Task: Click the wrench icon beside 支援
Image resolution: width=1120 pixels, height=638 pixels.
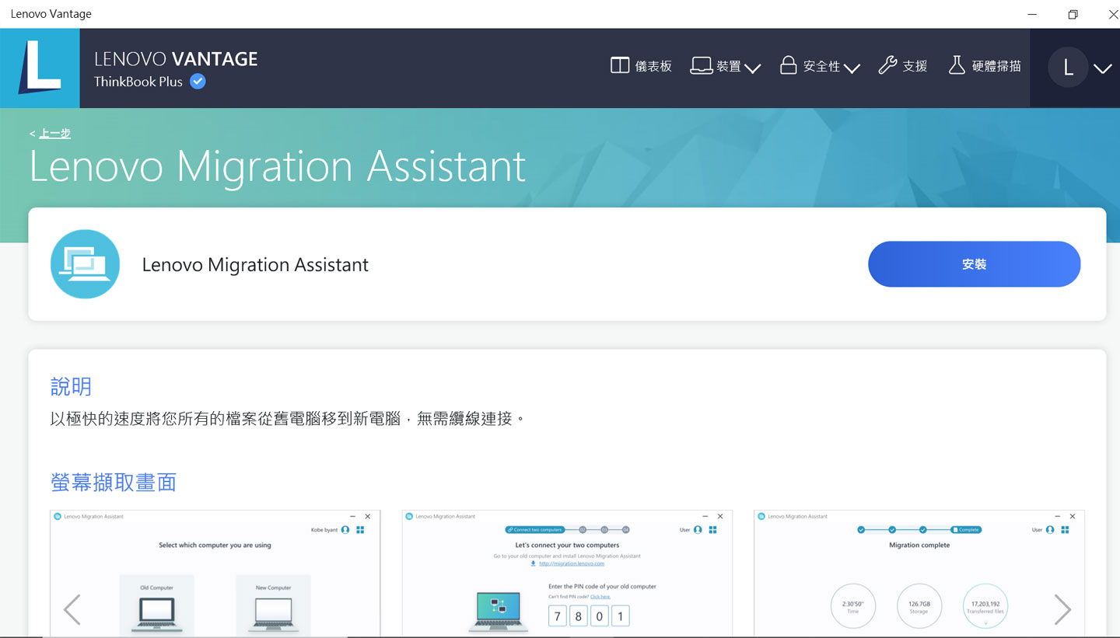Action: pyautogui.click(x=887, y=65)
